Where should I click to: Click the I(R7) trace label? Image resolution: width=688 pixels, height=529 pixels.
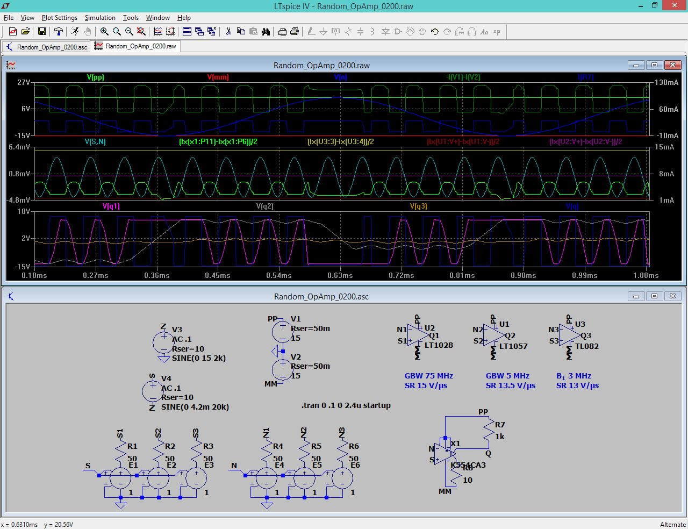coord(586,77)
